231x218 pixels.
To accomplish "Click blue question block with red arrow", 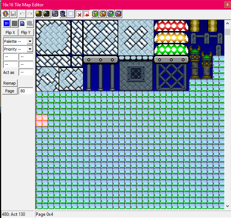I will [x=118, y=14].
